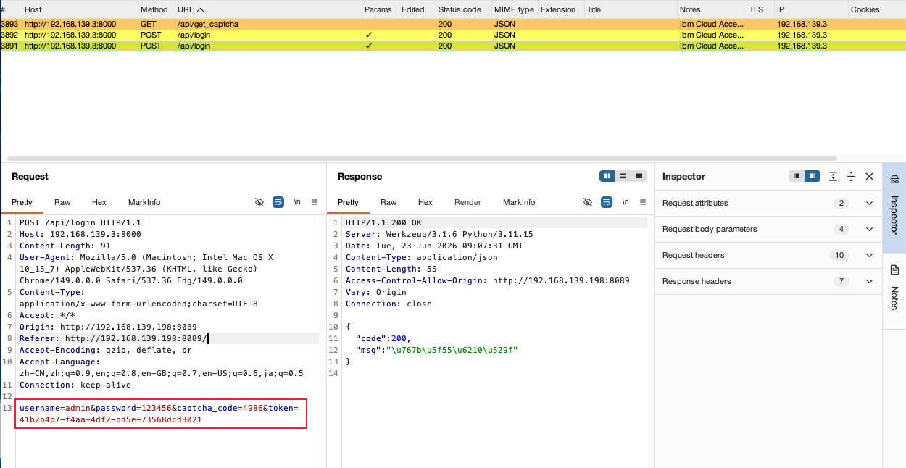Switch Response layout to side-by-side view
906x468 pixels.
coord(607,176)
